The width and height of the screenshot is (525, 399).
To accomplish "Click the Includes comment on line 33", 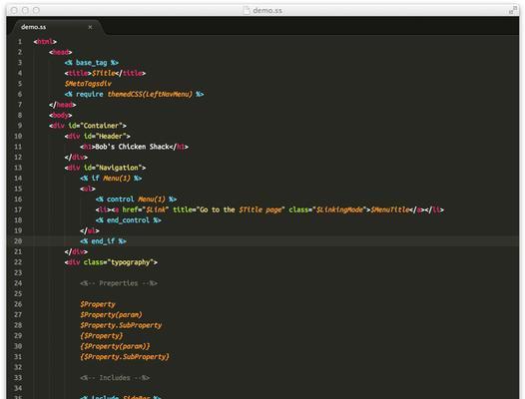I will point(115,378).
